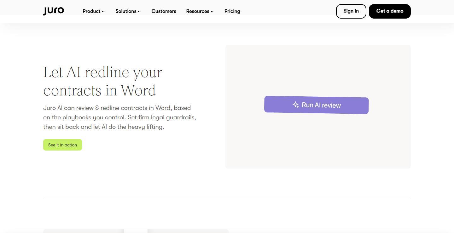Screen dimensions: 454x233
Task: Click the Sign in button
Action: tap(351, 11)
